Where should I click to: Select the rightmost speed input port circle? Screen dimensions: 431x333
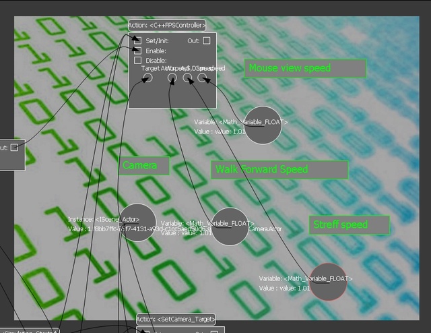pyautogui.click(x=202, y=78)
